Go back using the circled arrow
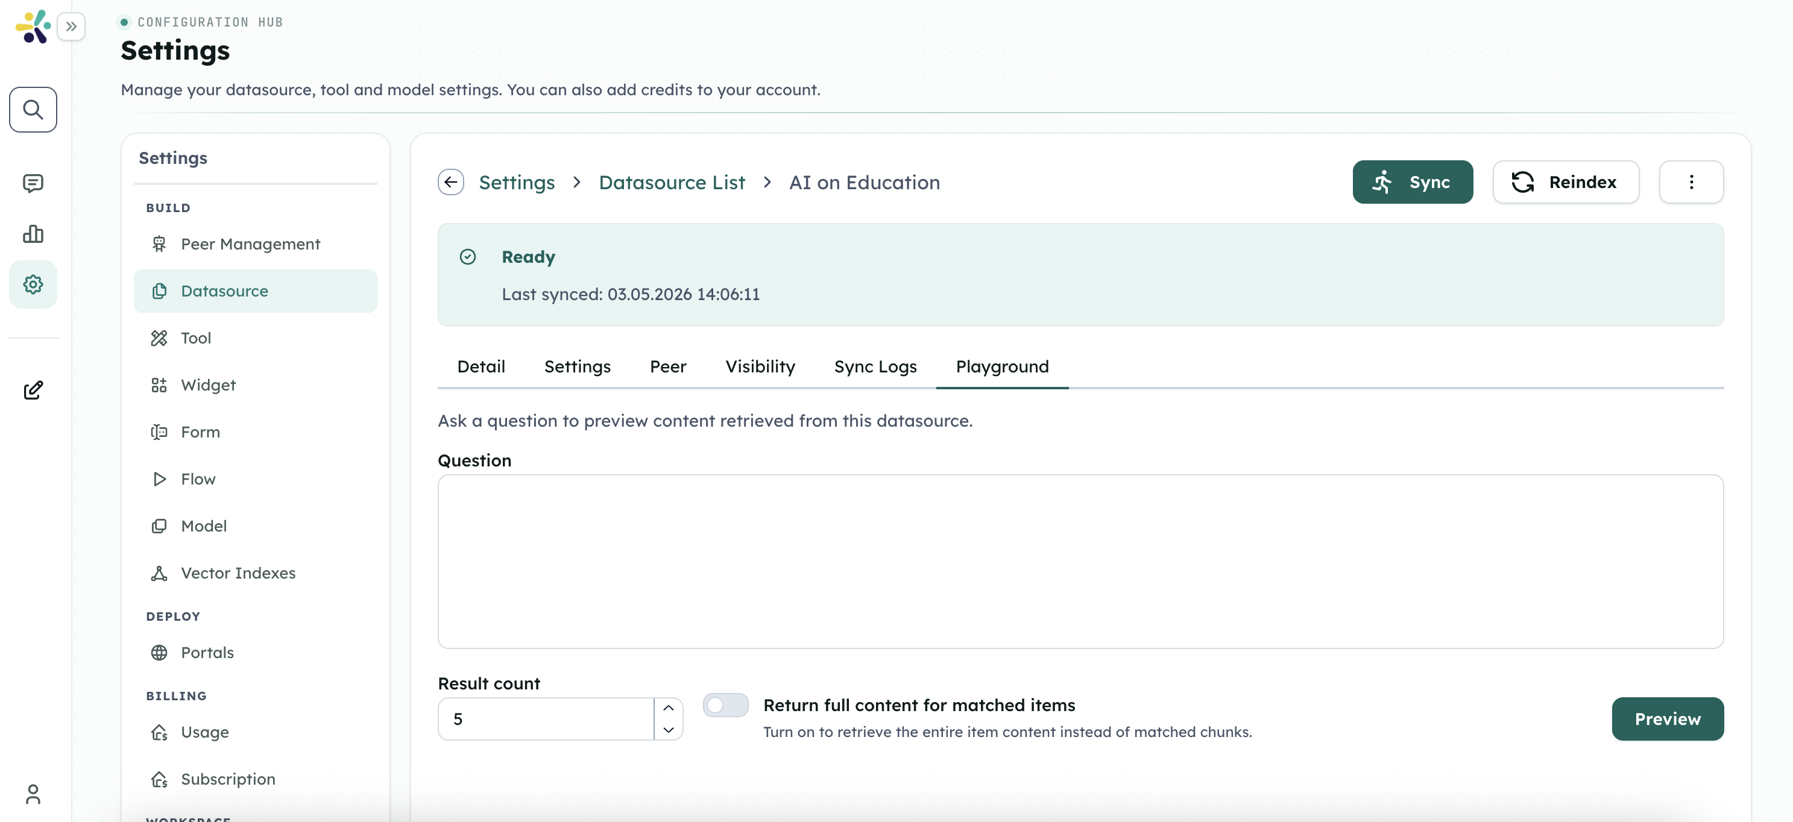Screen dimensions: 1793x822 (x=450, y=181)
